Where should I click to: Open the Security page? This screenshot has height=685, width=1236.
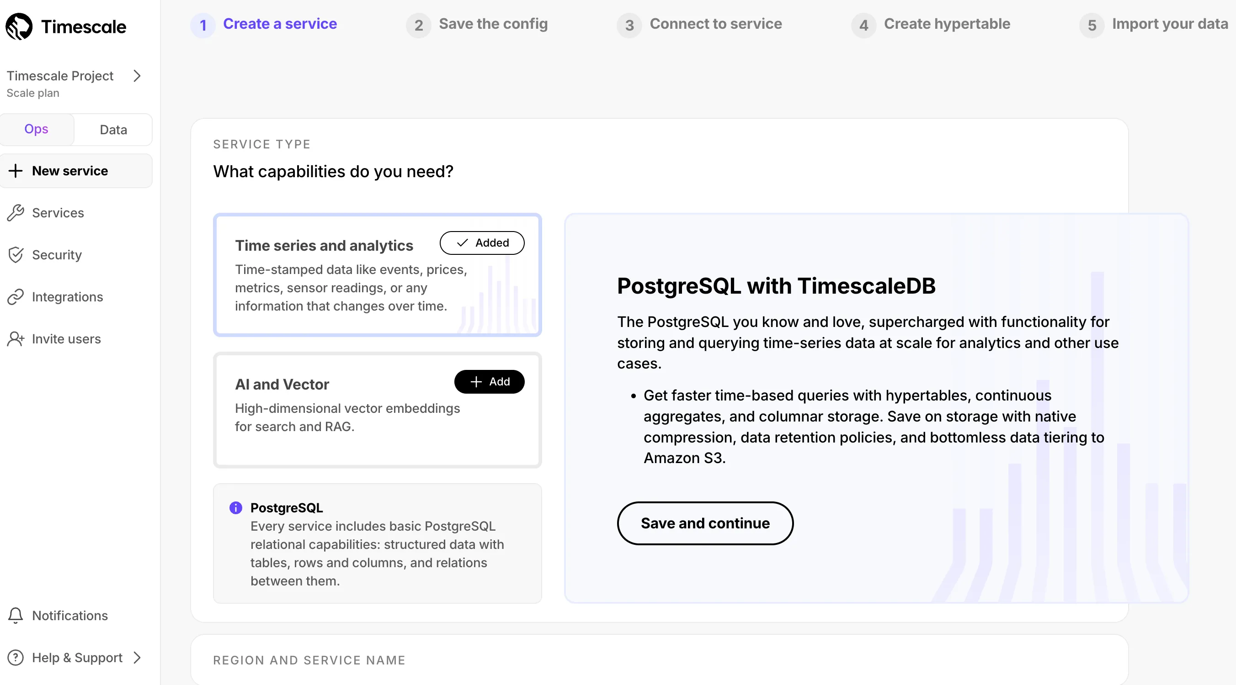click(57, 255)
